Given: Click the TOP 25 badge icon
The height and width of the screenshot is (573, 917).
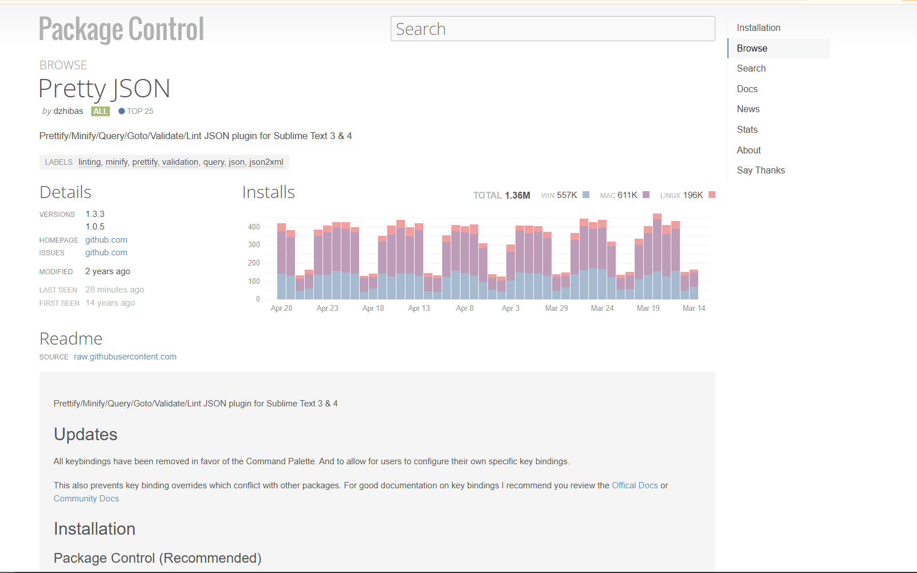Looking at the screenshot, I should 121,111.
